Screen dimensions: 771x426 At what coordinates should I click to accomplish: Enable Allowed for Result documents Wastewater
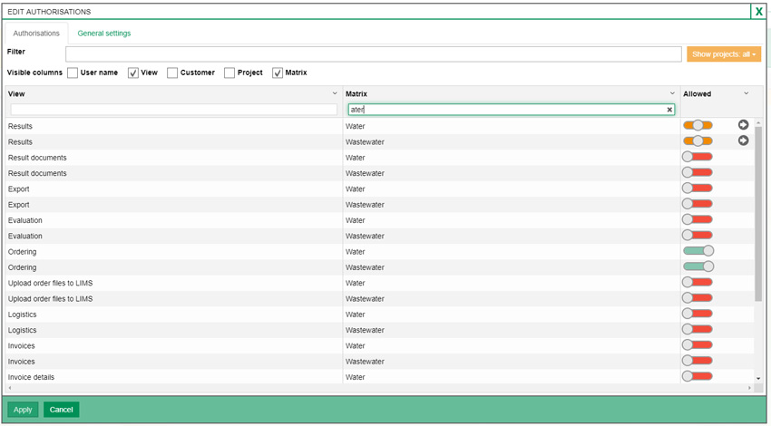[x=698, y=172]
